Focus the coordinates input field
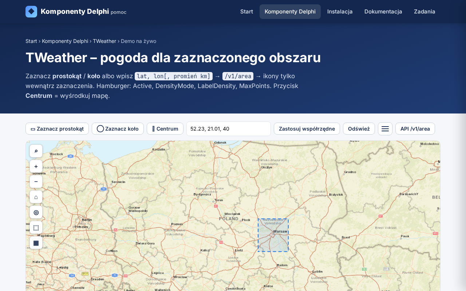The width and height of the screenshot is (466, 291). point(229,129)
